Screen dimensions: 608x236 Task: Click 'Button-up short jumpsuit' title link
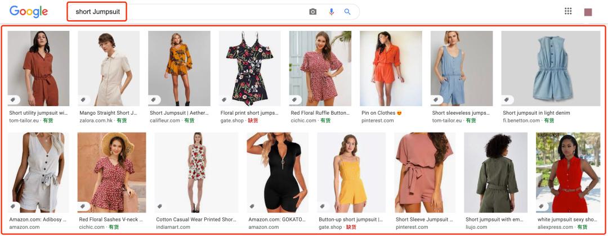(351, 219)
